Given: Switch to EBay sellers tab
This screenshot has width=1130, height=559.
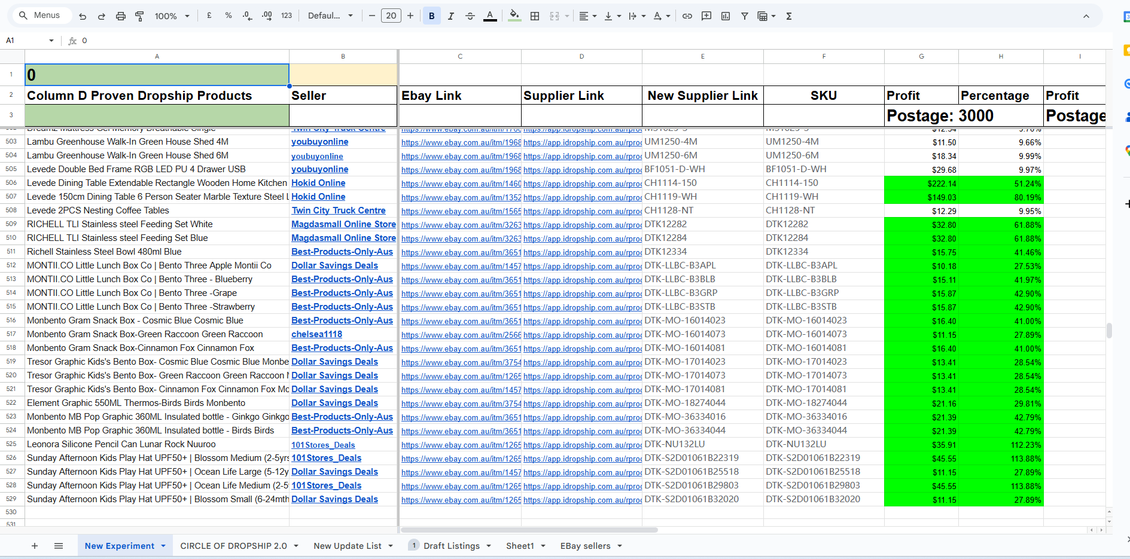Looking at the screenshot, I should coord(585,546).
